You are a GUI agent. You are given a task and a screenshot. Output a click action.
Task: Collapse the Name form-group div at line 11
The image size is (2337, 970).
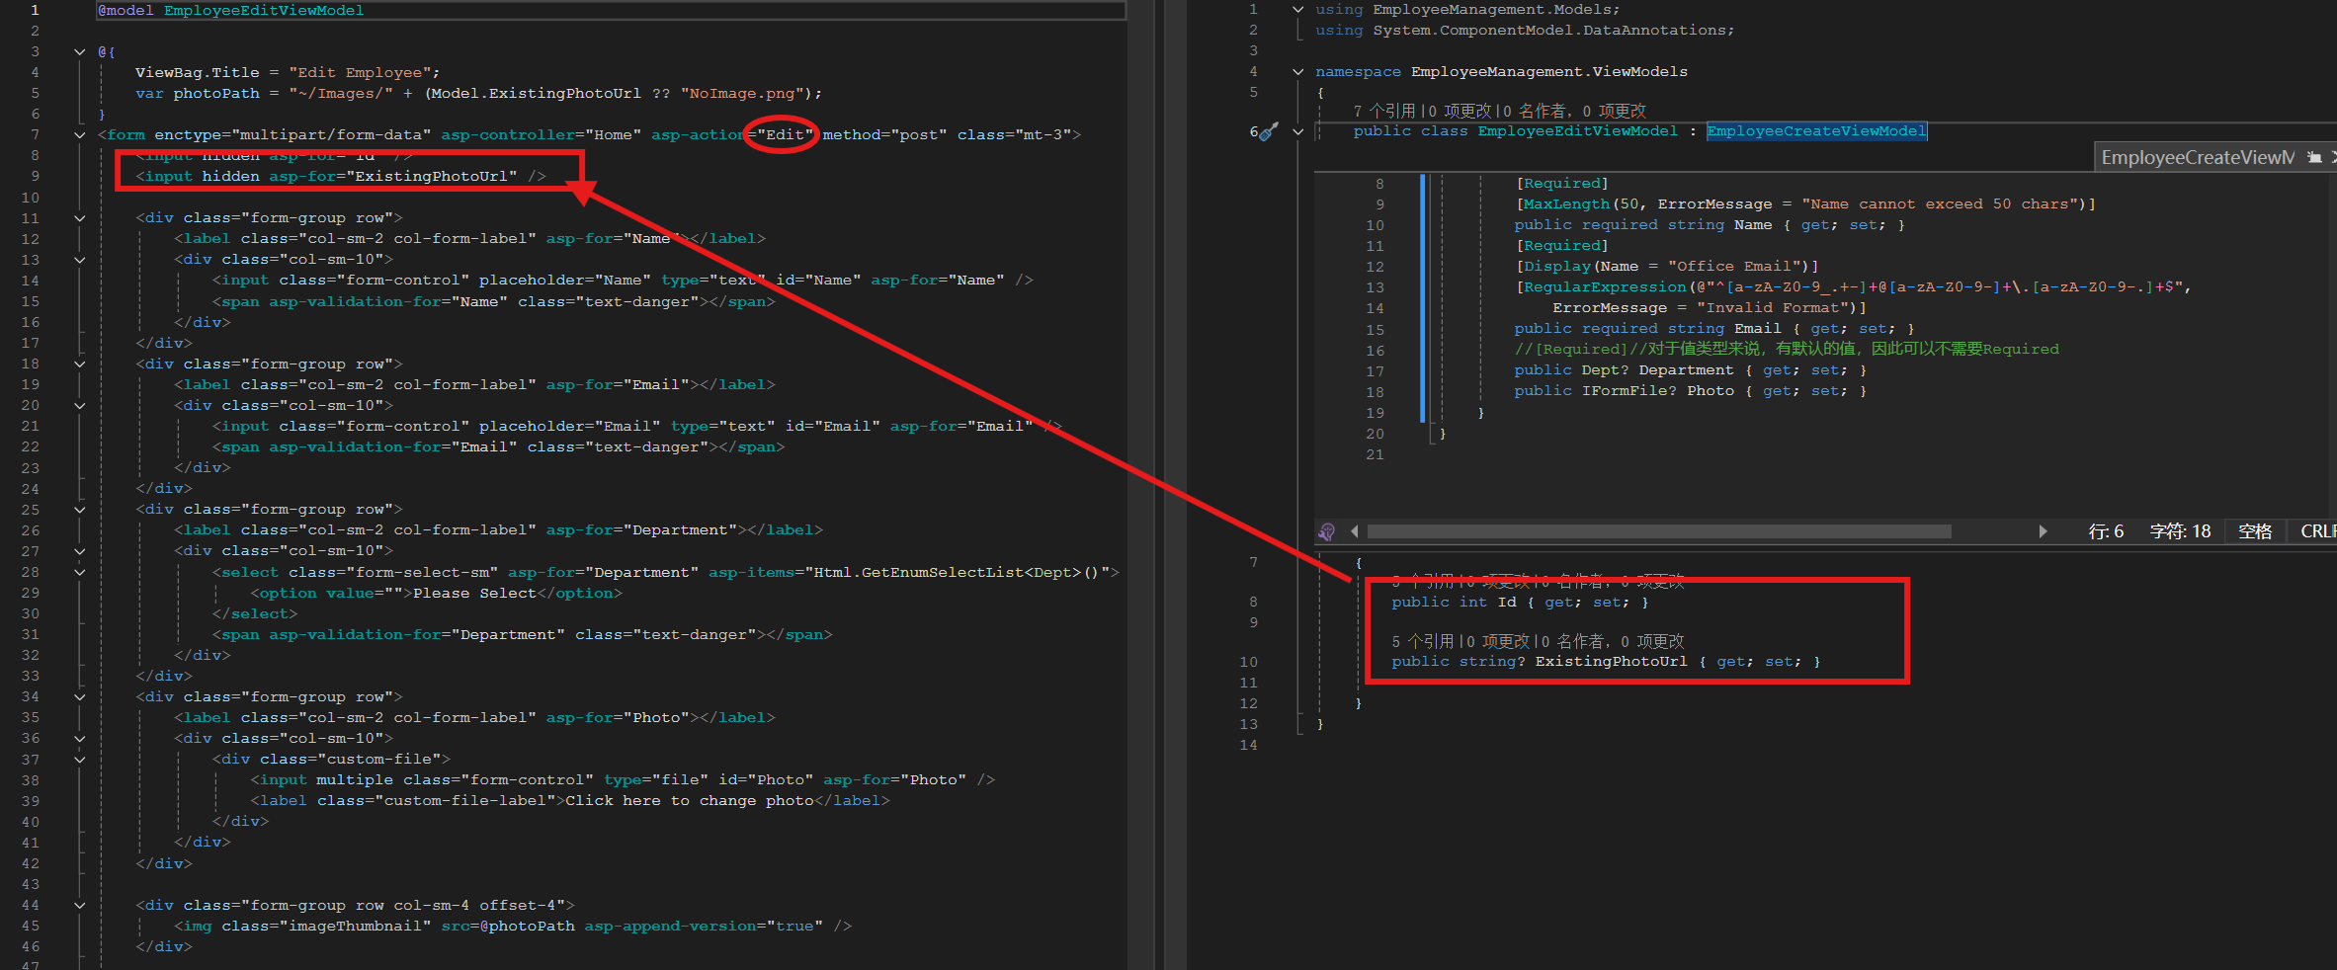tap(80, 218)
